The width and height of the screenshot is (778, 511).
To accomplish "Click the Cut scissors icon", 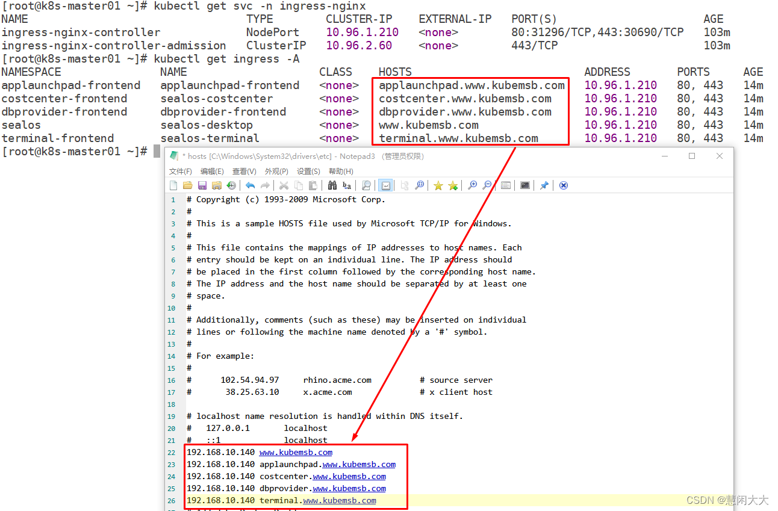I will pyautogui.click(x=283, y=185).
